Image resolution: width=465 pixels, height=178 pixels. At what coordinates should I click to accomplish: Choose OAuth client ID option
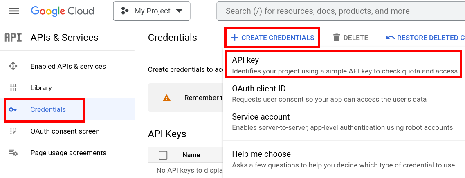point(344,93)
